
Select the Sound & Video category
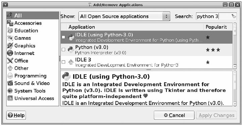(x=33, y=83)
